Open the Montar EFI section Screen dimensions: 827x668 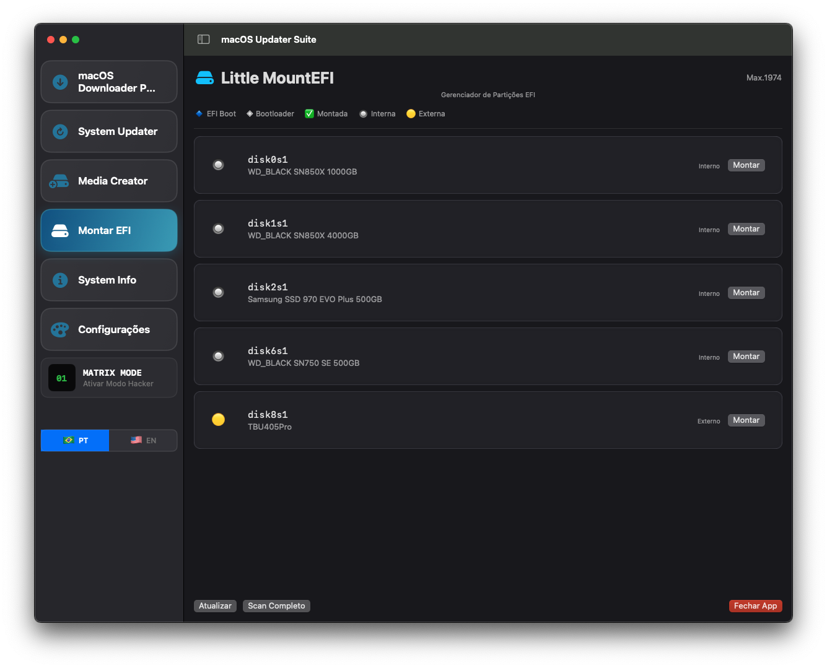pos(109,230)
